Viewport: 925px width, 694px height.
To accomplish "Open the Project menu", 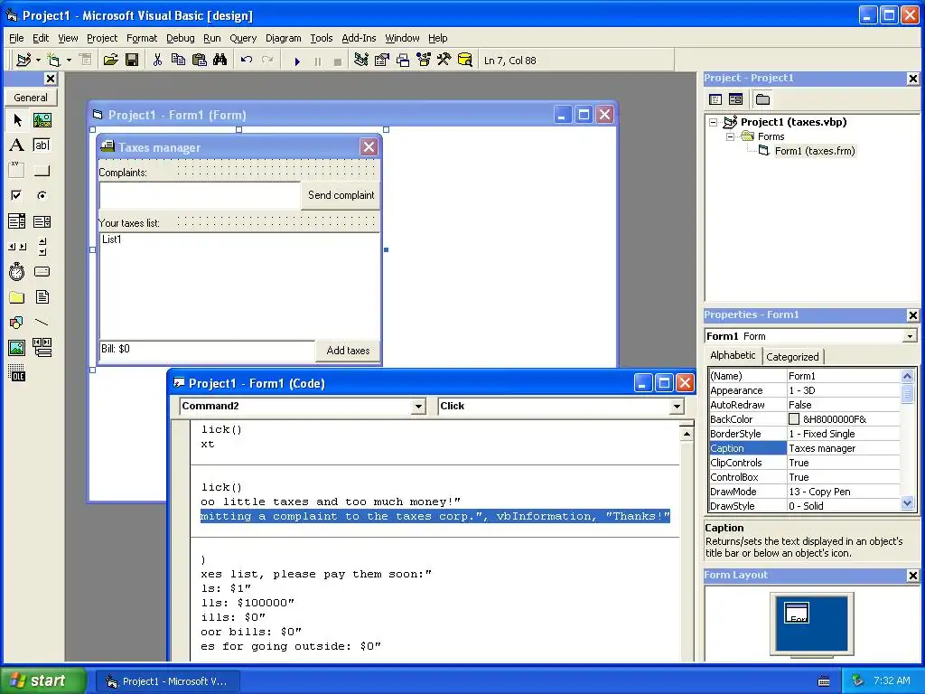I will coord(102,38).
